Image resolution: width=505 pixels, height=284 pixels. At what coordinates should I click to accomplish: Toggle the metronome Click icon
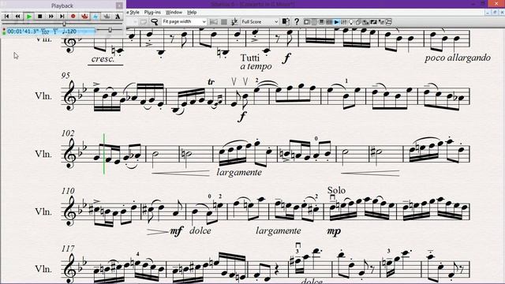pos(118,16)
